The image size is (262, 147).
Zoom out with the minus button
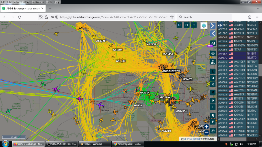coord(206,133)
